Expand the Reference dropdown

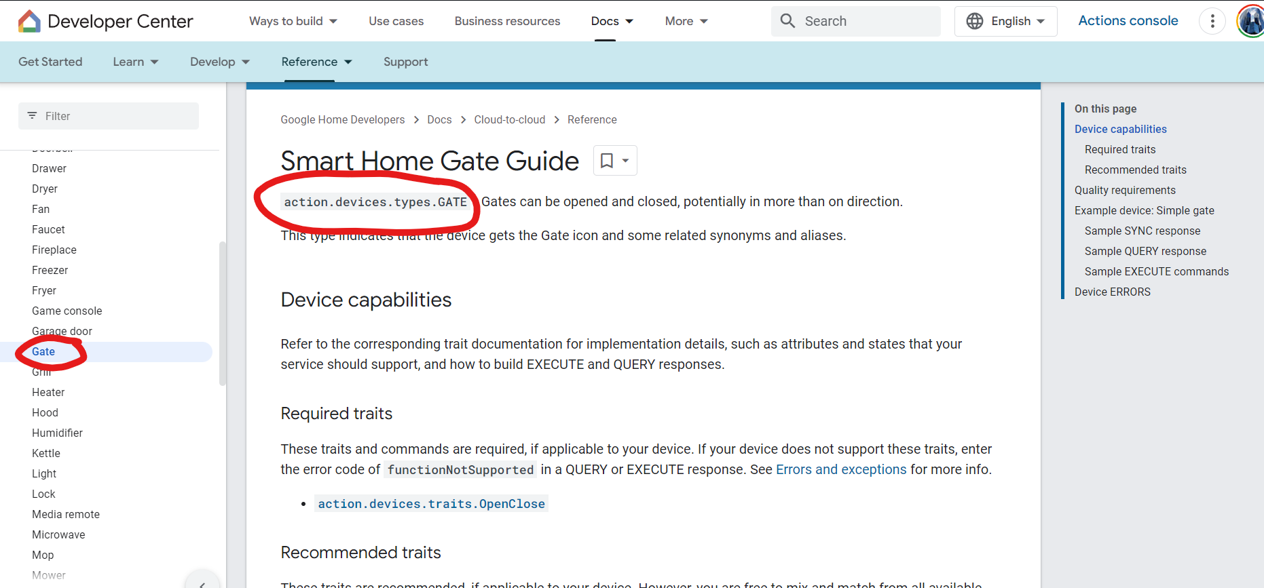(x=317, y=62)
